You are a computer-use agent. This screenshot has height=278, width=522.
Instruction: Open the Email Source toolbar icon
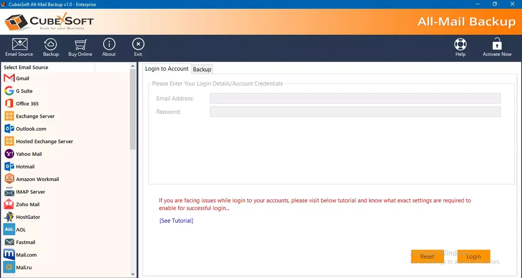click(19, 47)
